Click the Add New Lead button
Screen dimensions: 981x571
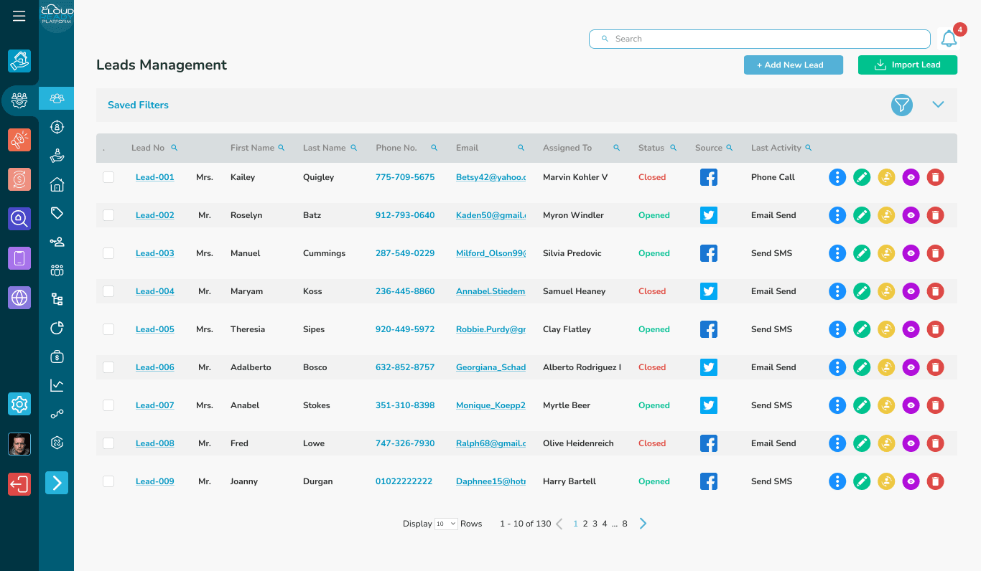tap(793, 65)
